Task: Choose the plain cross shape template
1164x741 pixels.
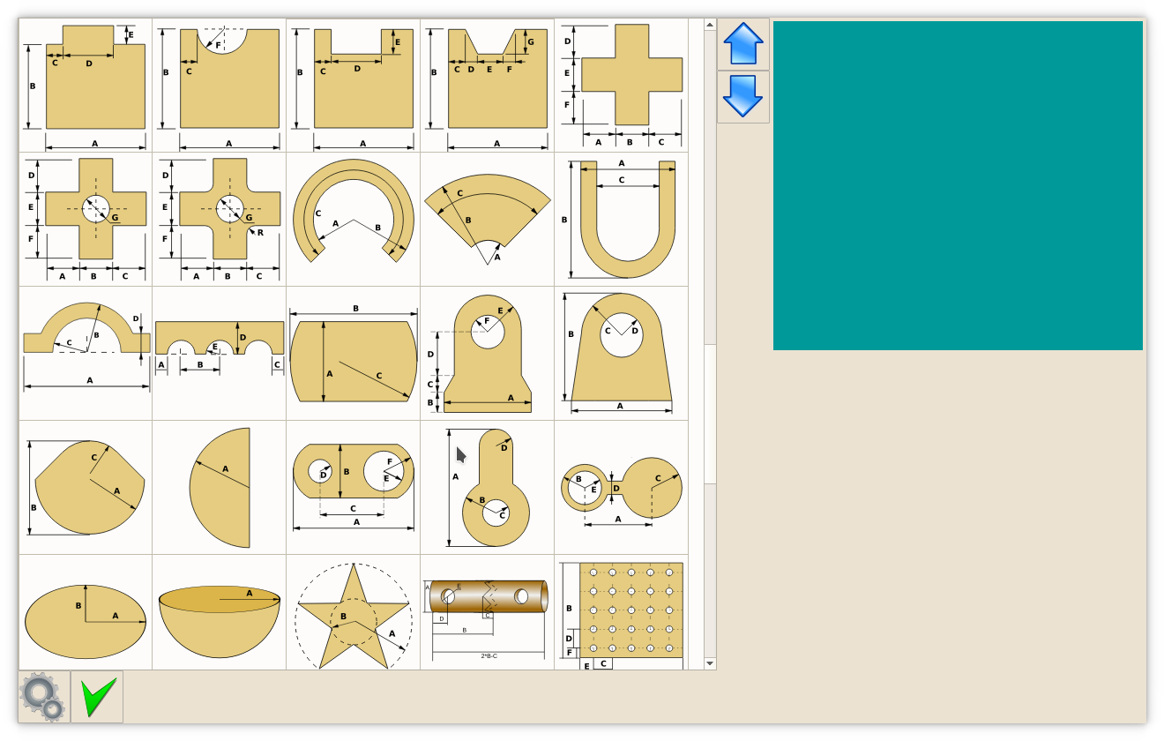Action: click(621, 86)
